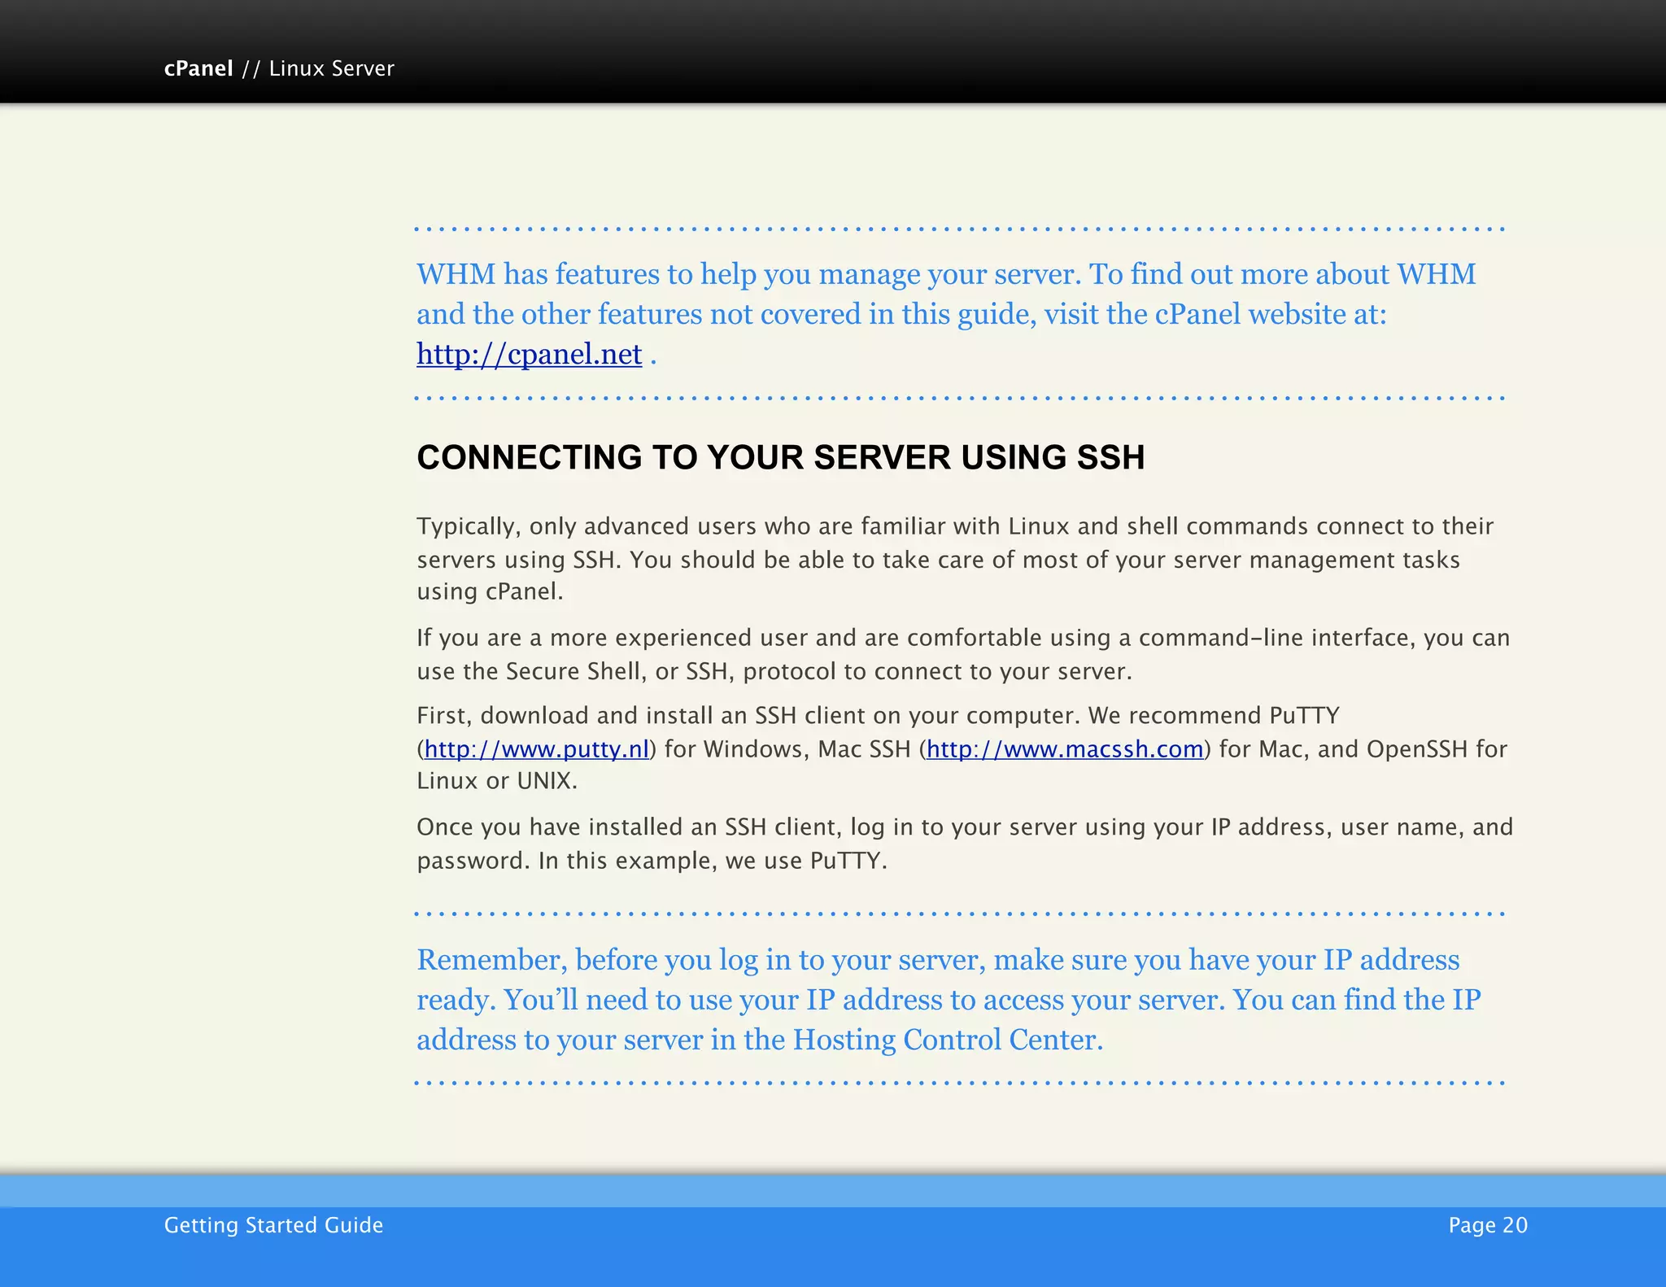Image resolution: width=1666 pixels, height=1287 pixels.
Task: Click the sentence 'In this example, we use PuTTY.'
Action: point(713,861)
